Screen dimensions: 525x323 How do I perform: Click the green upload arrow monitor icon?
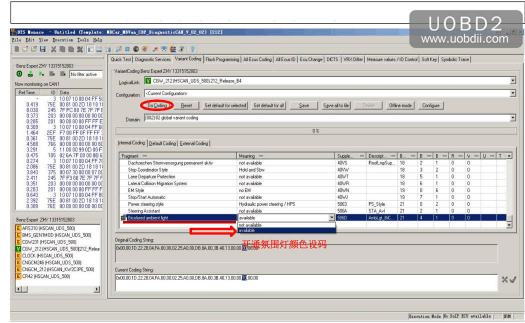[x=30, y=74]
